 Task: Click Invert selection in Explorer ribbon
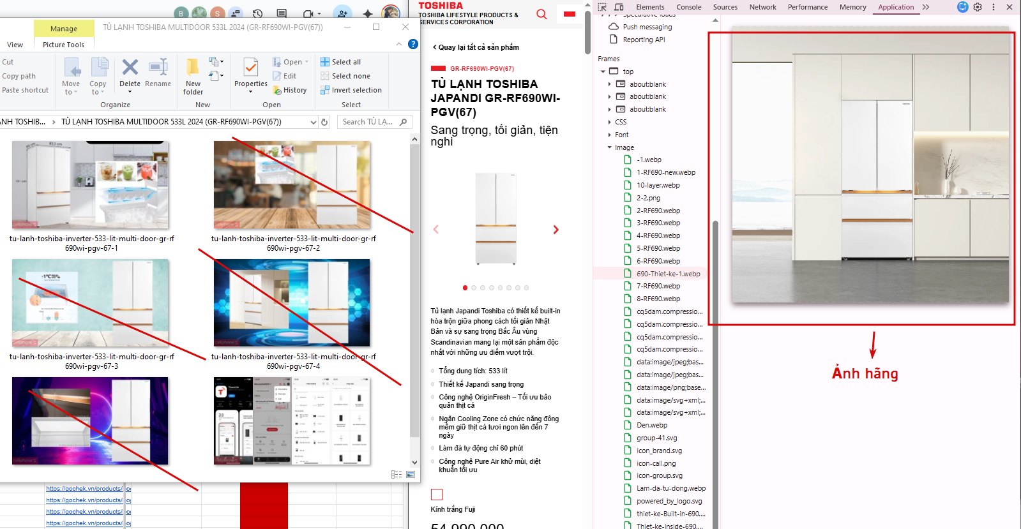click(x=351, y=90)
